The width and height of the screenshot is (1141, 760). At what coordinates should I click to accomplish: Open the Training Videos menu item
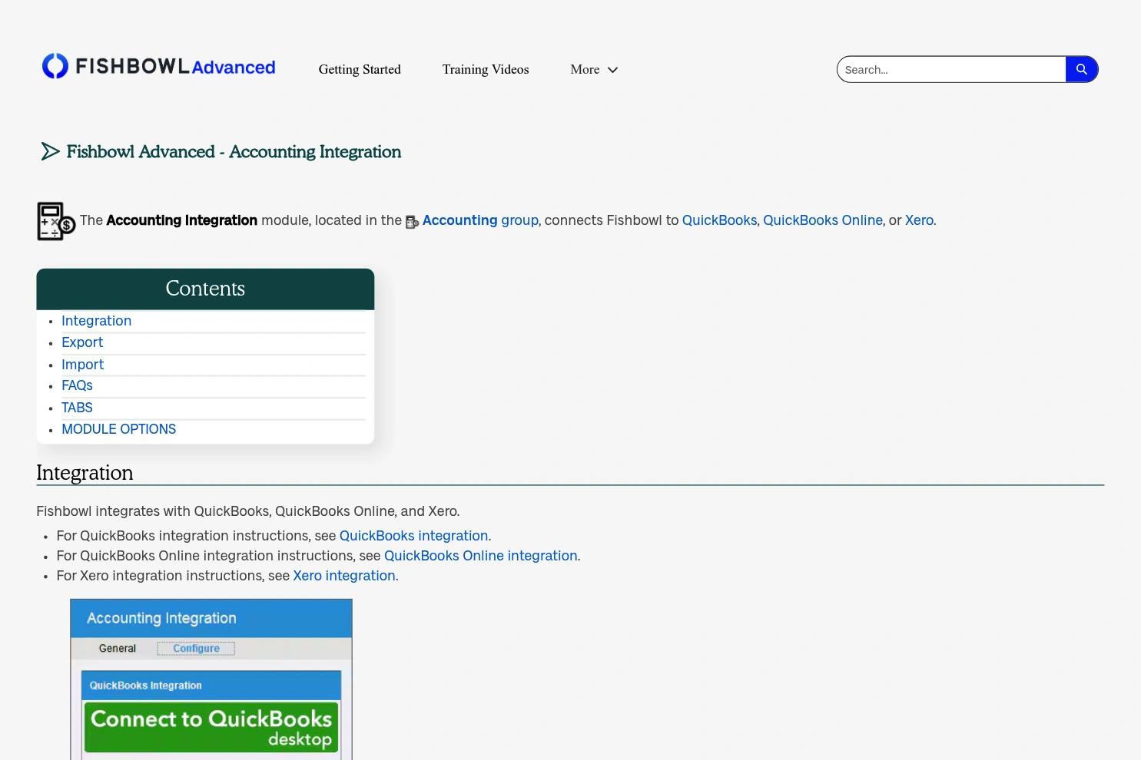[486, 69]
